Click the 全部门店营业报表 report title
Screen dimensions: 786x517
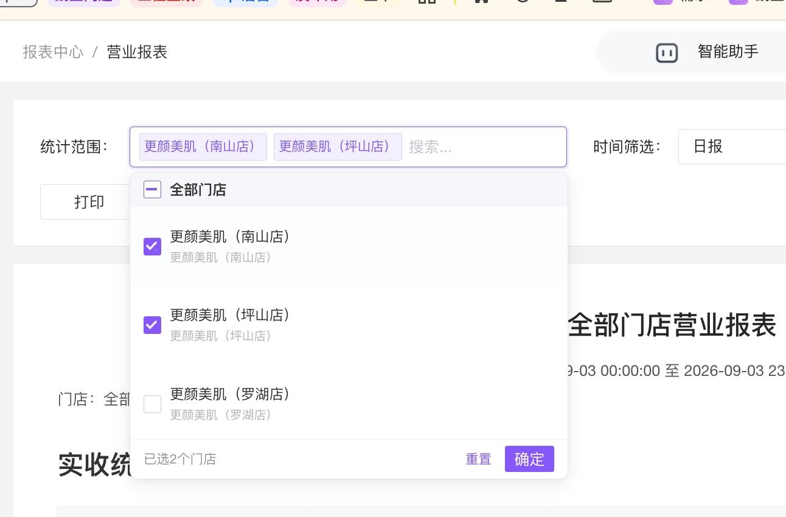coord(672,325)
